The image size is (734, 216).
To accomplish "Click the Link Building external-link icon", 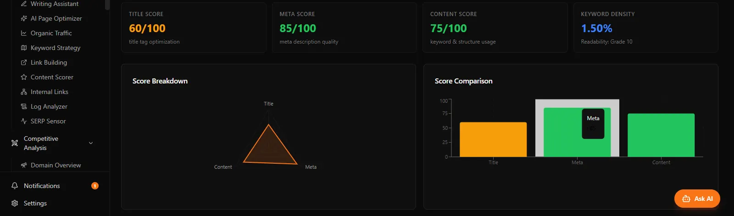I will pos(24,62).
